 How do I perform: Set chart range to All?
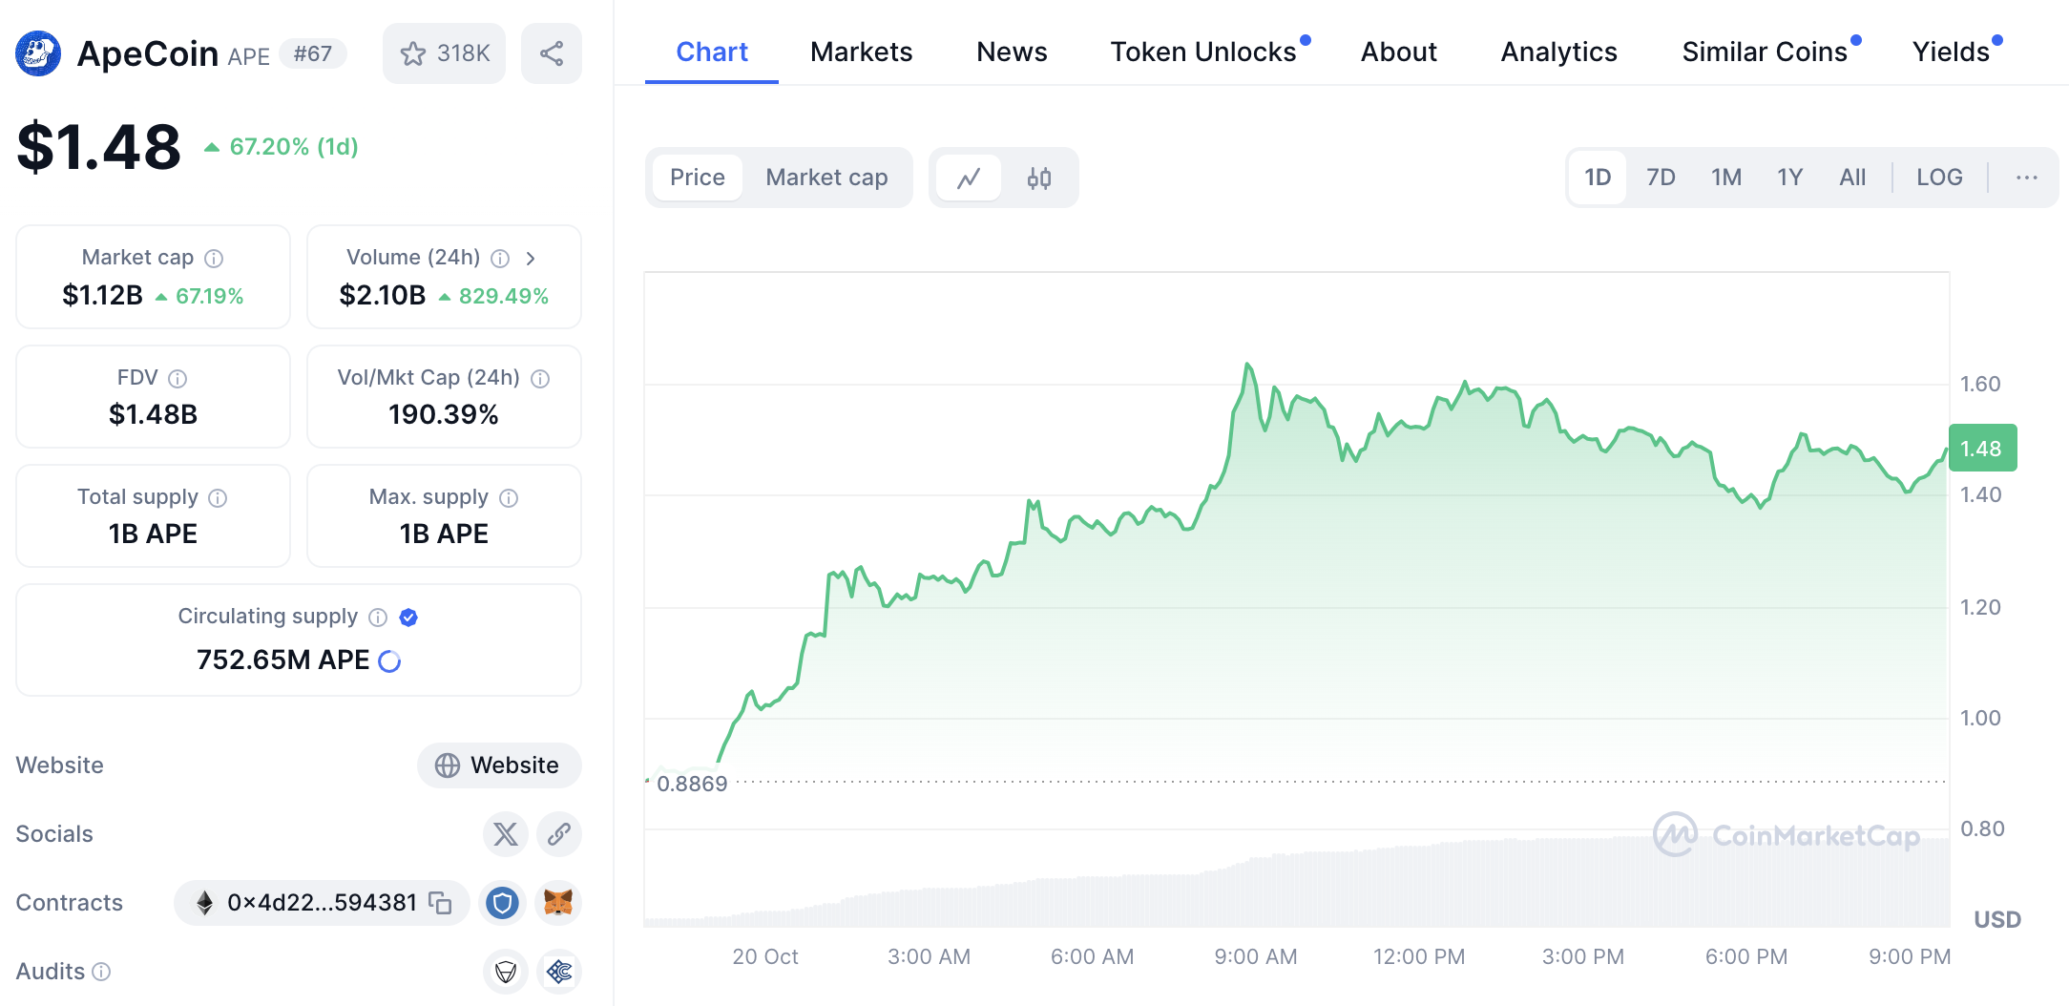click(x=1852, y=178)
